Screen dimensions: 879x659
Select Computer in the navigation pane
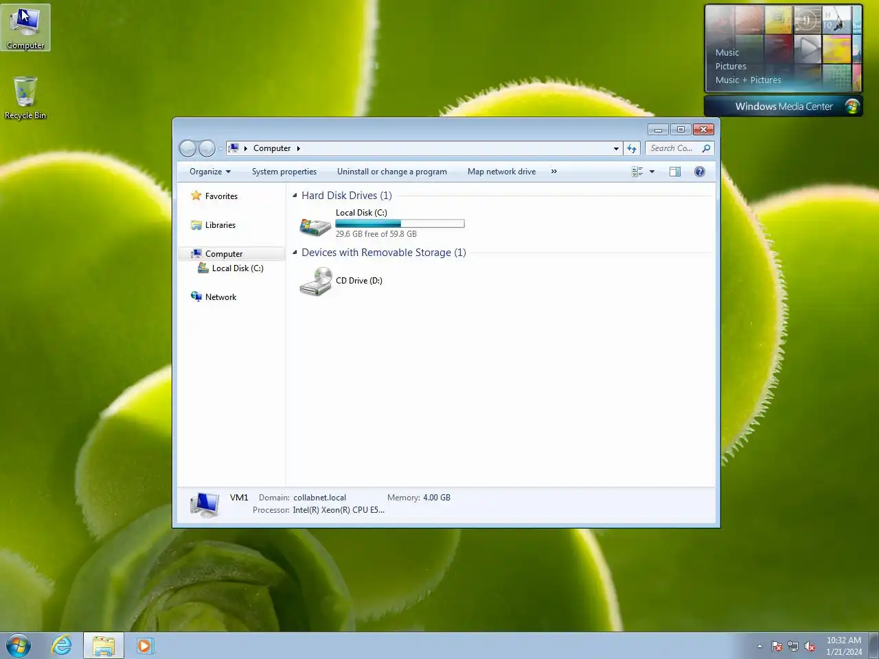pyautogui.click(x=224, y=254)
